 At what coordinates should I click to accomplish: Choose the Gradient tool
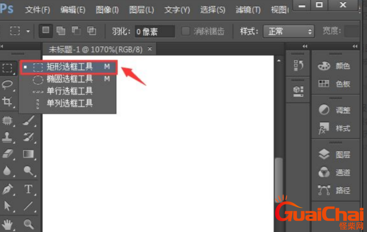(29, 154)
